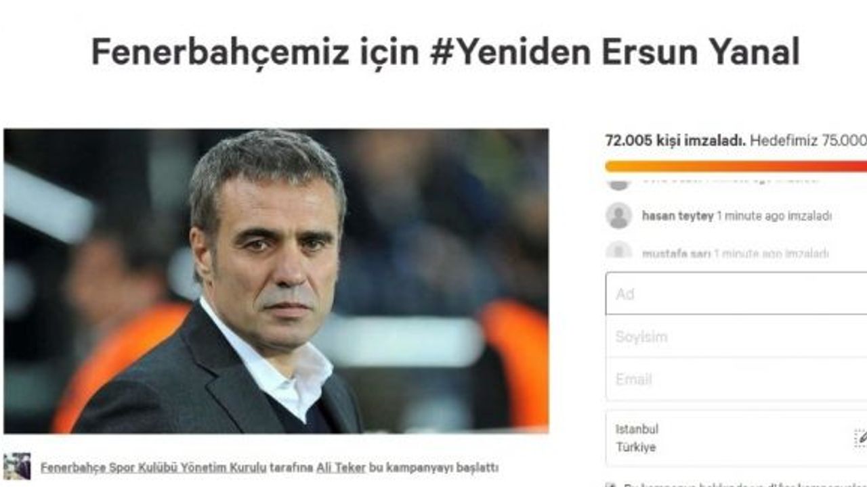
Task: Click the orange signature progress bar
Action: (736, 166)
